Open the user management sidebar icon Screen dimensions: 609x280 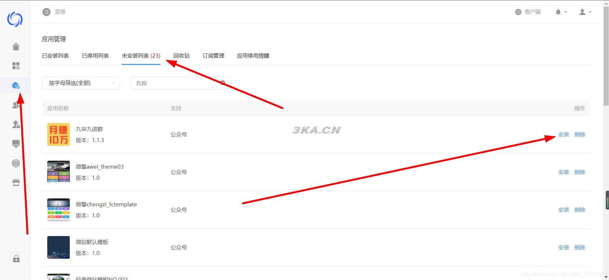click(16, 105)
